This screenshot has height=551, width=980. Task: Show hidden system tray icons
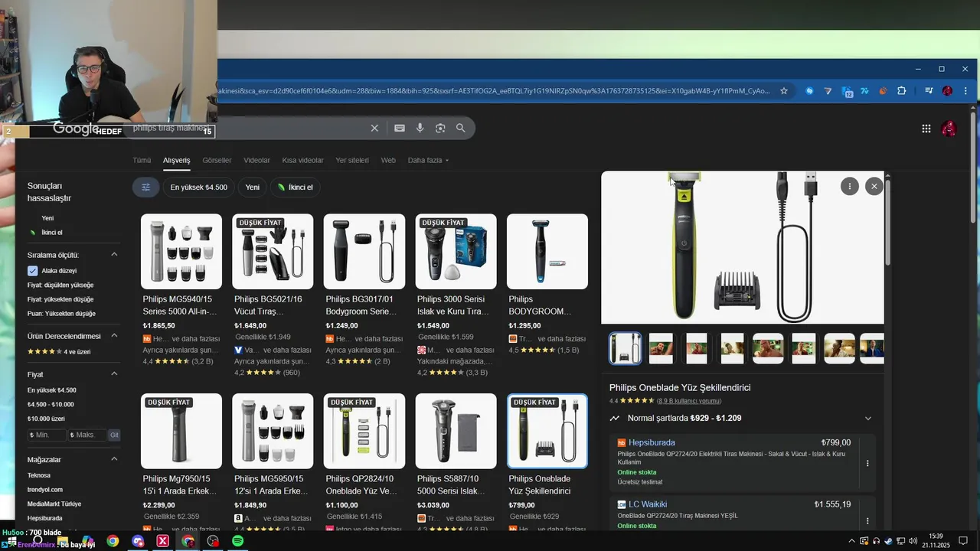pos(851,541)
